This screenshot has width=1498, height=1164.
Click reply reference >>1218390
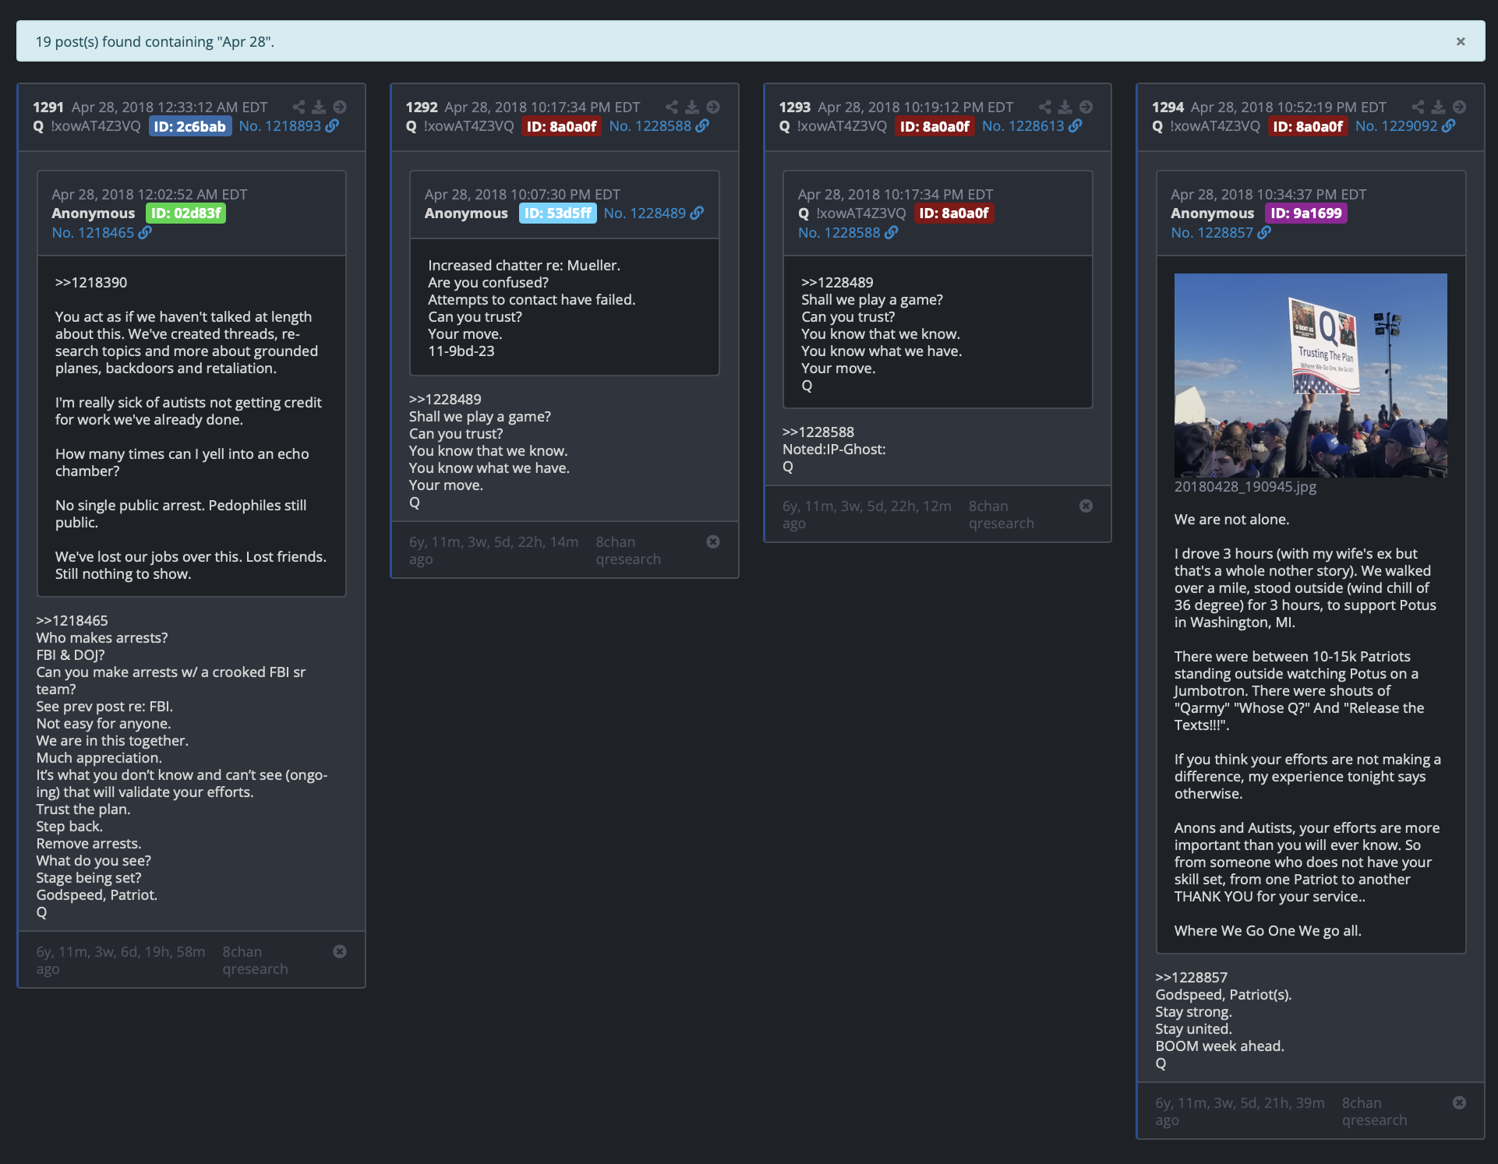click(x=91, y=283)
